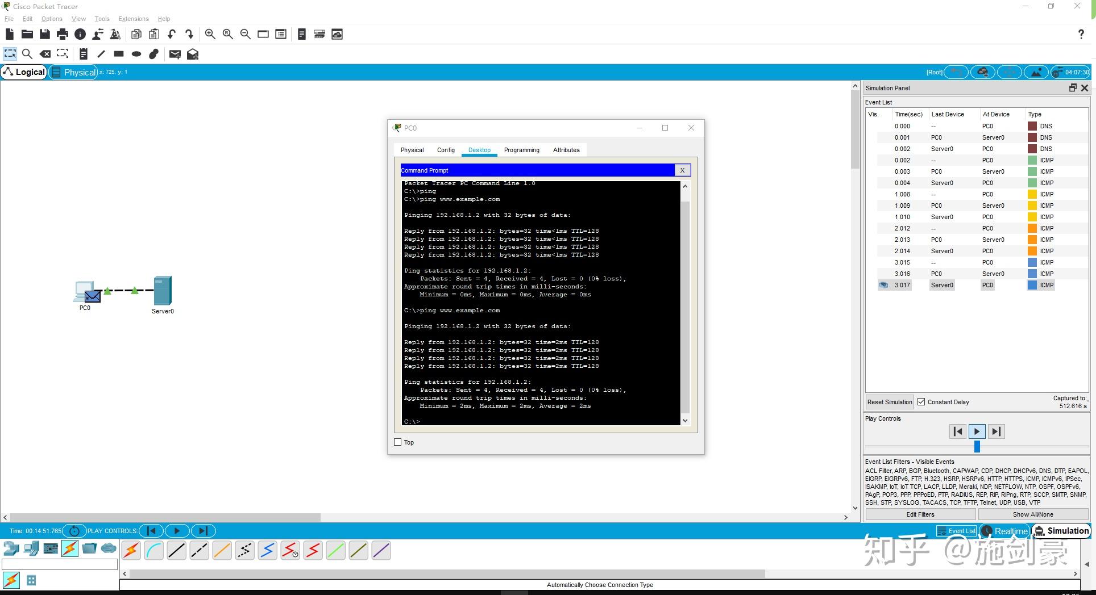Click Edit Filters button
This screenshot has width=1096, height=595.
pos(920,514)
